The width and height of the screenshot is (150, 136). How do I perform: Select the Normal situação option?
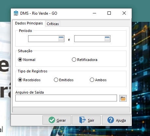tap(26, 60)
